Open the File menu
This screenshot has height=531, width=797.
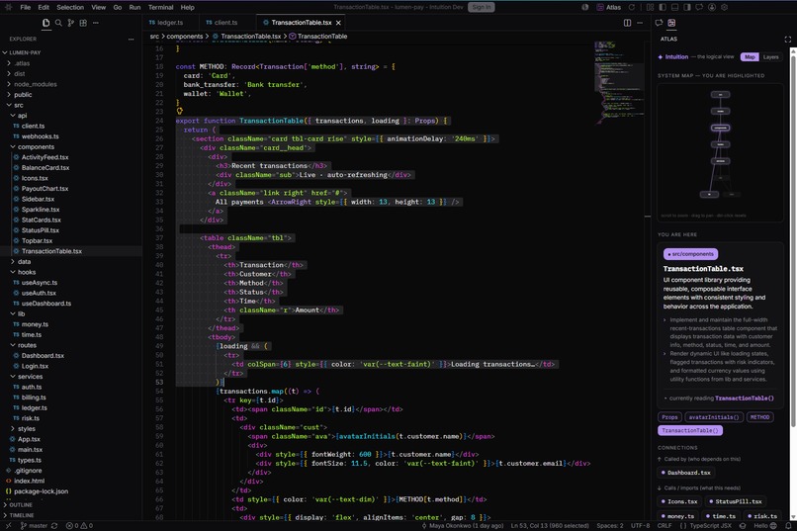click(x=26, y=7)
